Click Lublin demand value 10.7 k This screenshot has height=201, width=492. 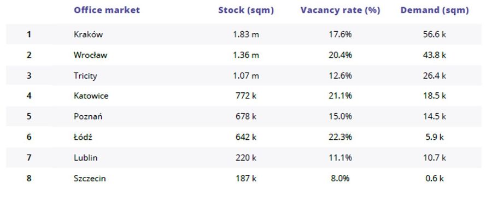tap(434, 157)
